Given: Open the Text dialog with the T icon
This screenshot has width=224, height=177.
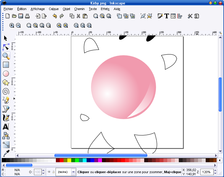Looking at the screenshot, I should point(167,16).
